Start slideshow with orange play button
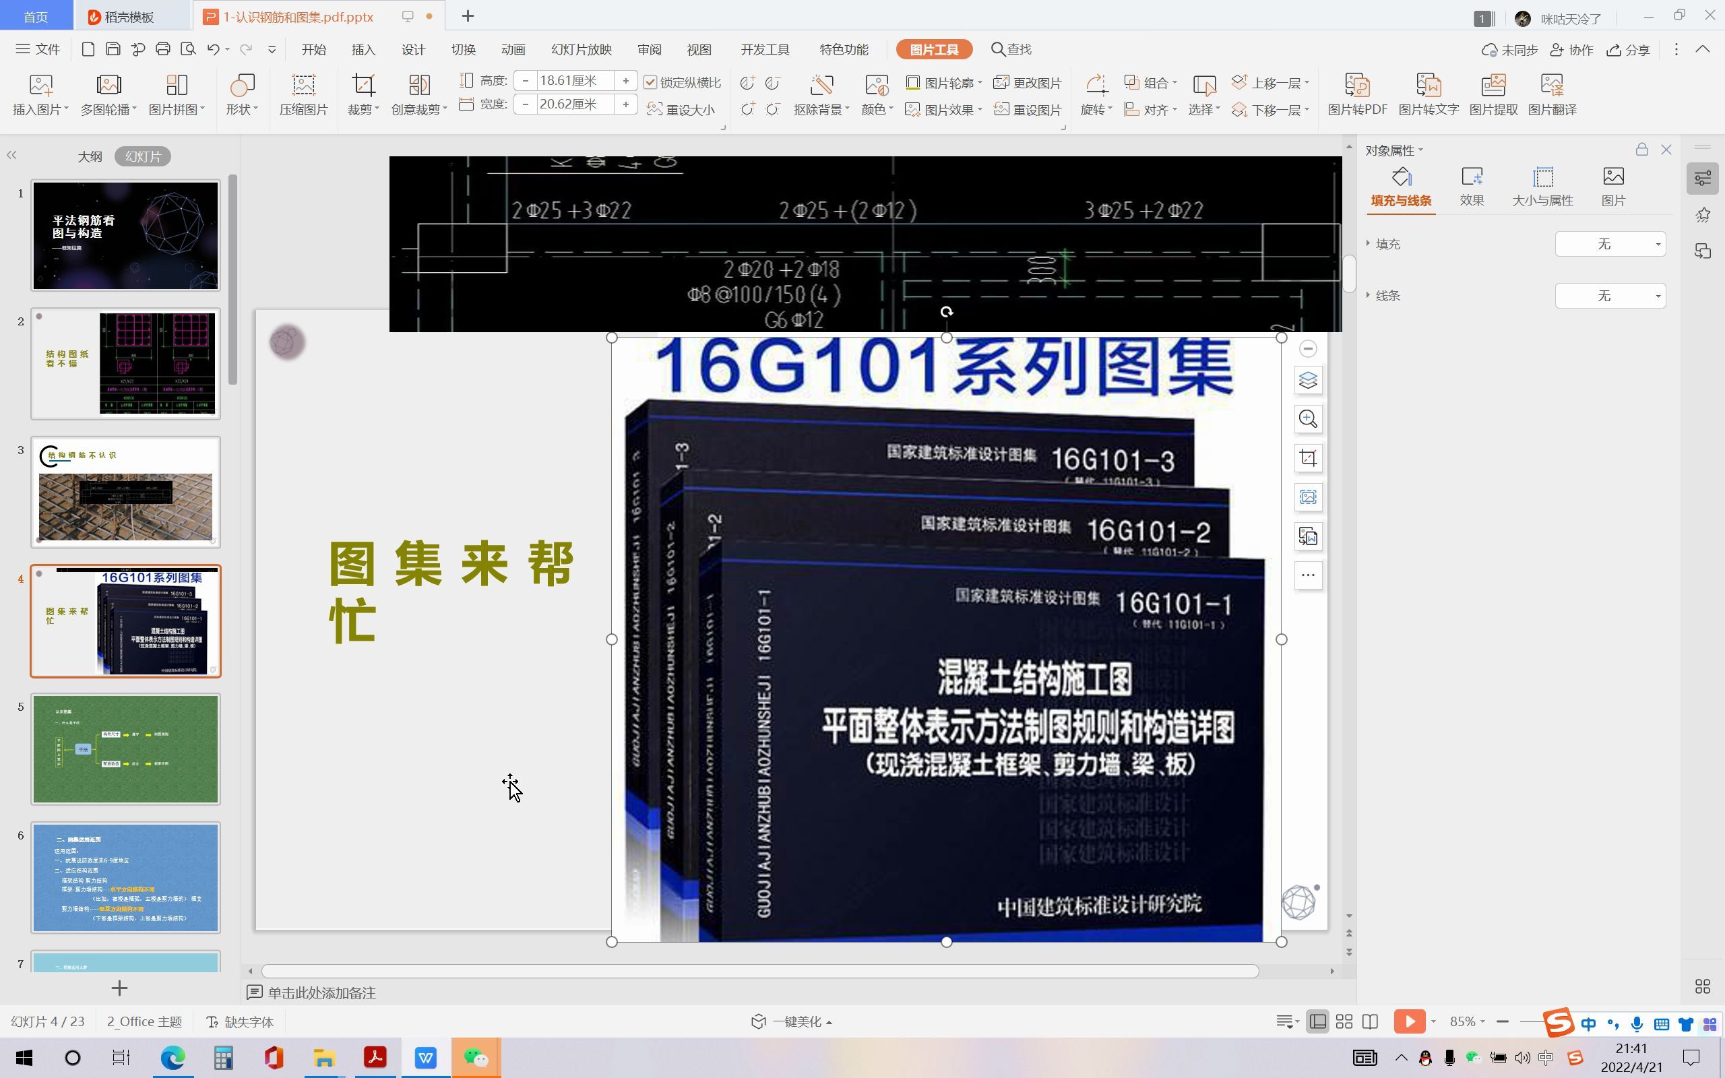This screenshot has height=1078, width=1725. pos(1409,1021)
